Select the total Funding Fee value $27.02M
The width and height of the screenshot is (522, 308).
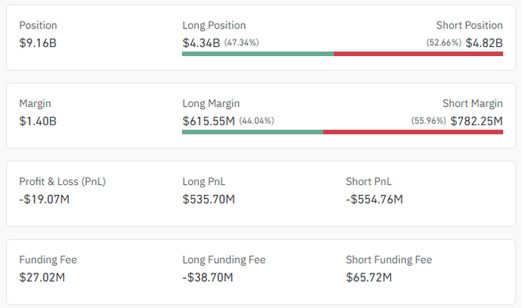click(42, 277)
